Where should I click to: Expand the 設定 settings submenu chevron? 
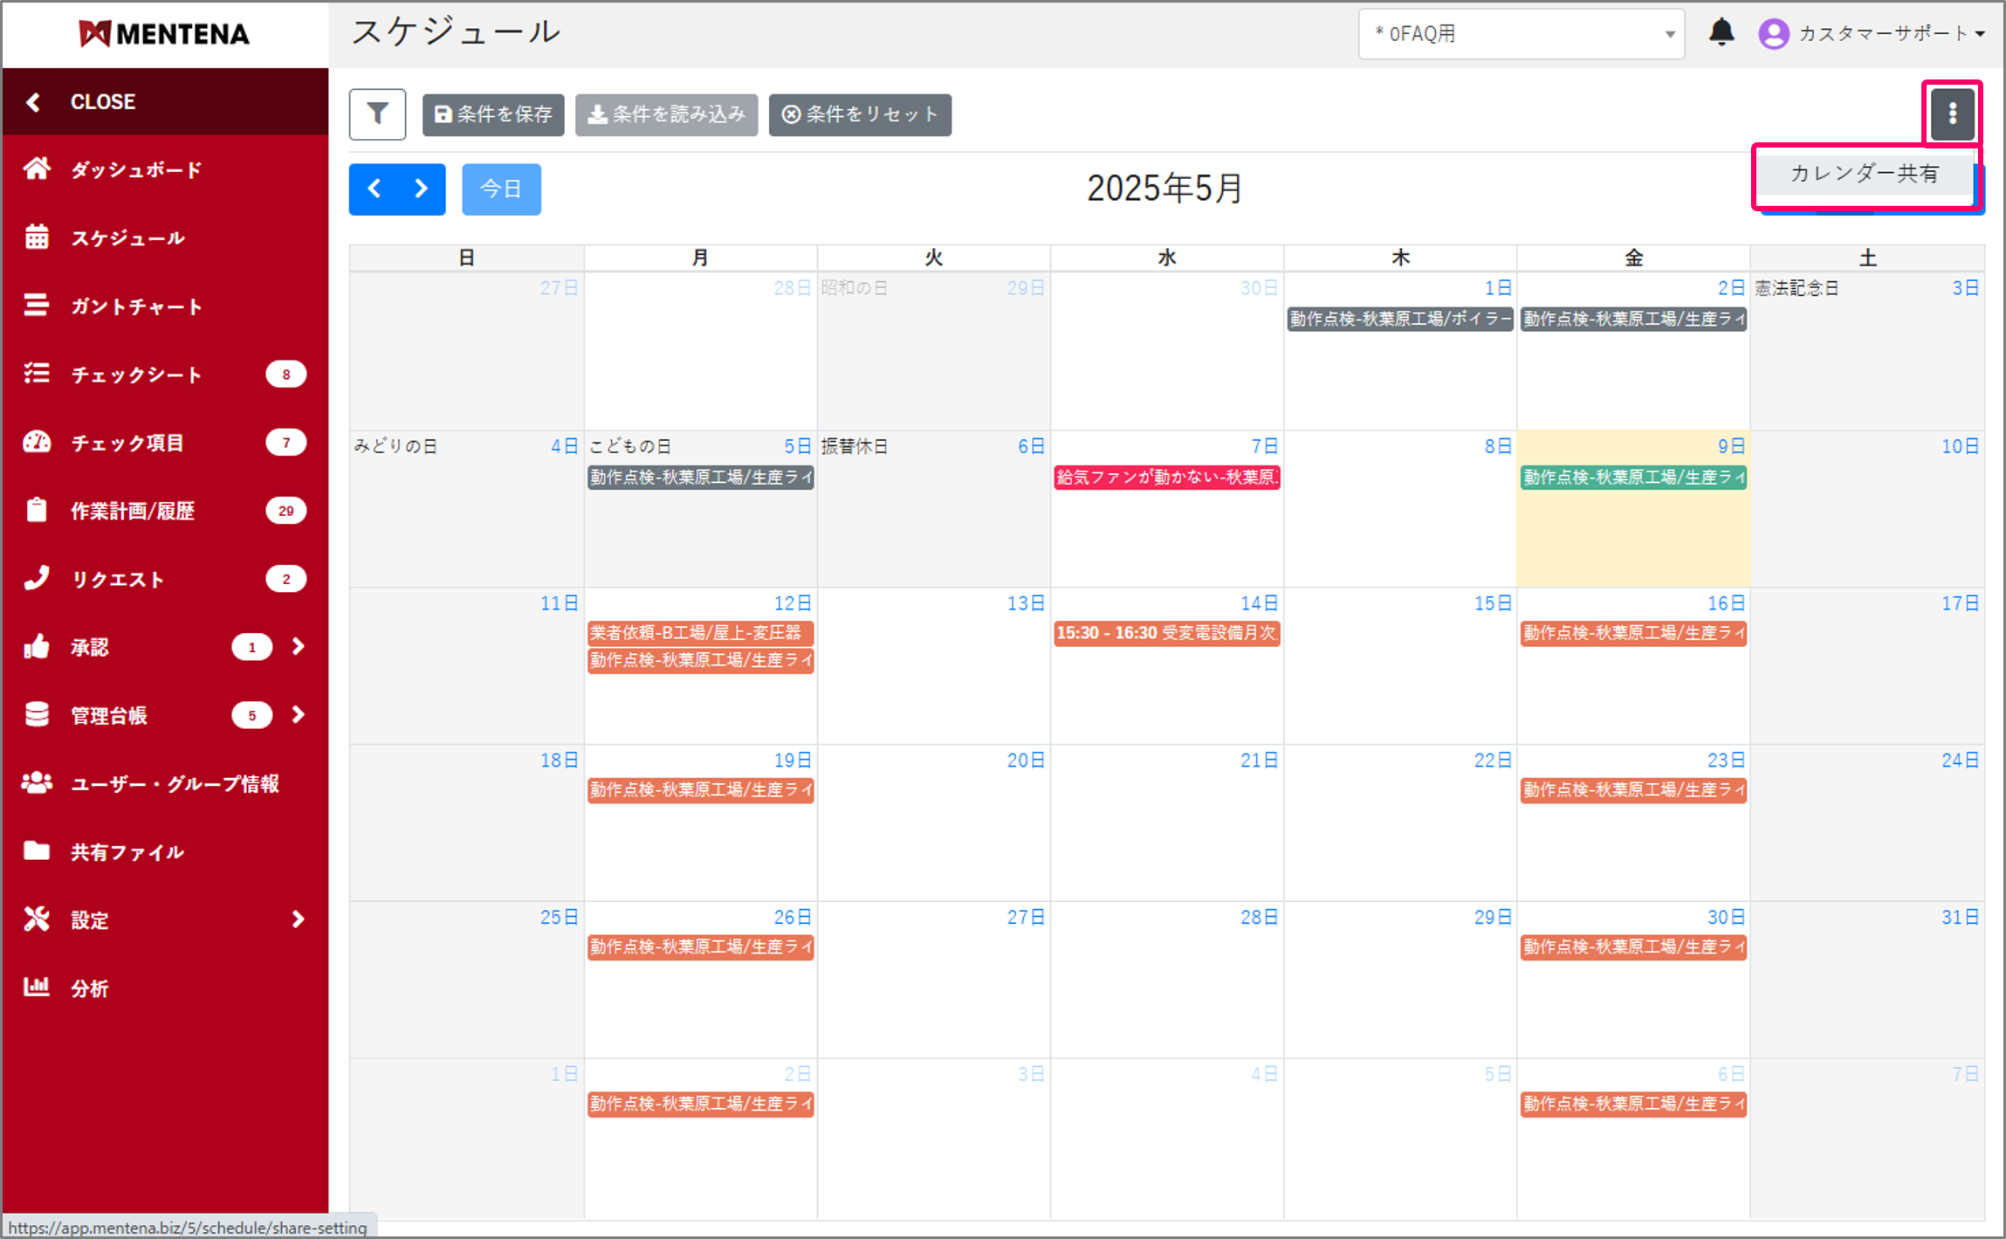(299, 919)
